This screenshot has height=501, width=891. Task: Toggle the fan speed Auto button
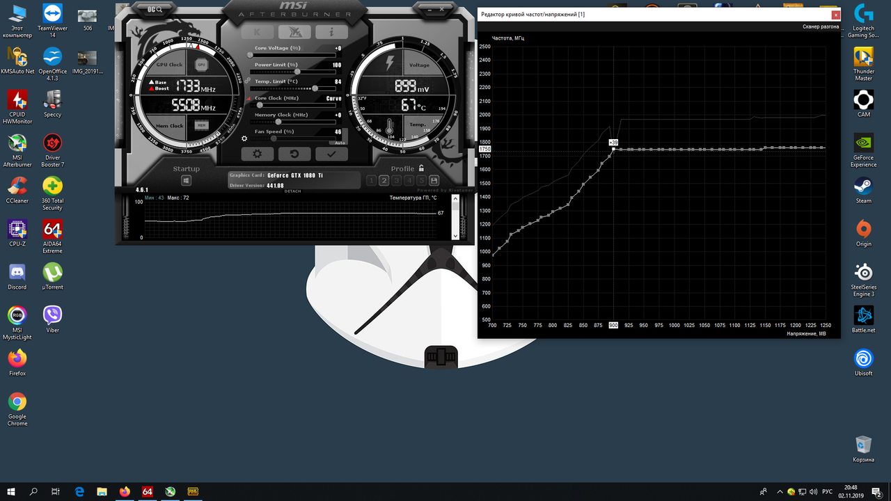(x=340, y=142)
